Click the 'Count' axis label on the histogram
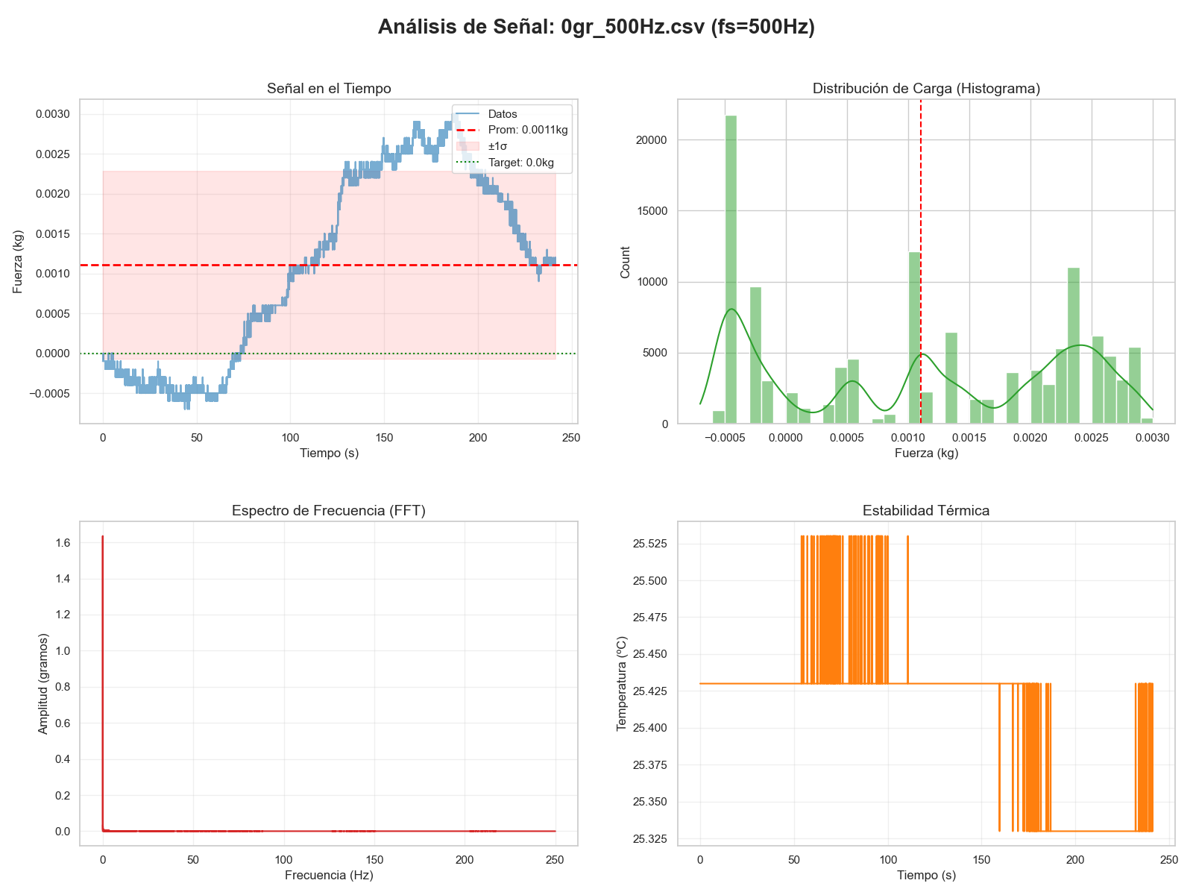The height and width of the screenshot is (895, 1193). [x=626, y=262]
